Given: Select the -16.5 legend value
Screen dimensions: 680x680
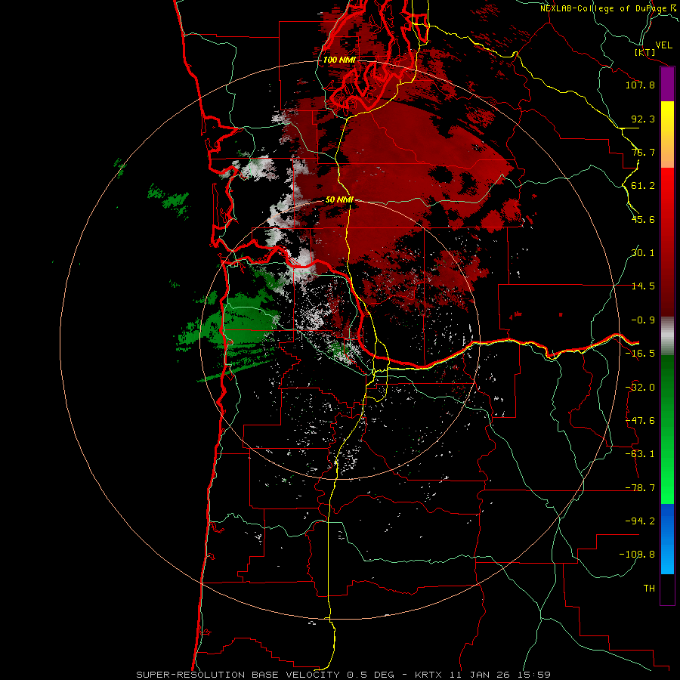Looking at the screenshot, I should tap(640, 354).
